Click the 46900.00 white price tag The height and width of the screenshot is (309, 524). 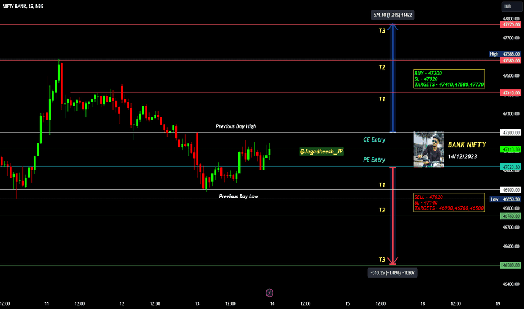point(511,189)
